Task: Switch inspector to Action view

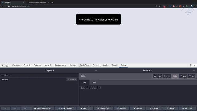Action: 158,76
